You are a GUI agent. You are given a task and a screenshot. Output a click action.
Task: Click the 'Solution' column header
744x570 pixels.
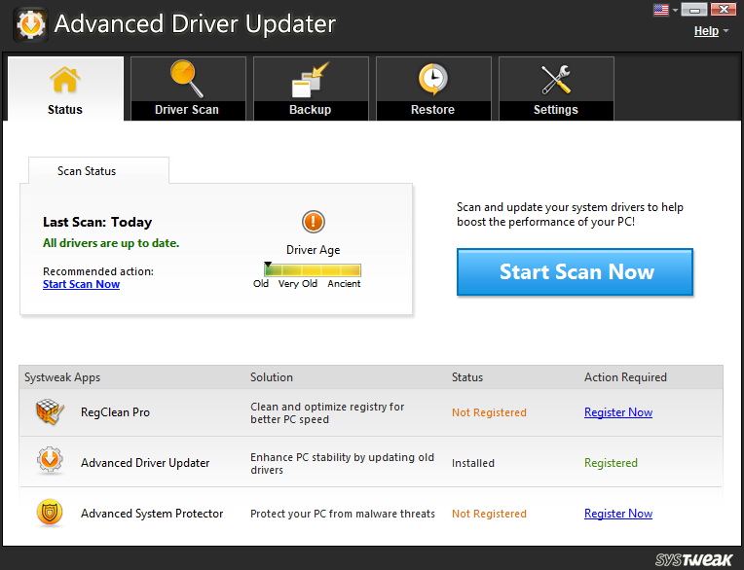click(272, 377)
